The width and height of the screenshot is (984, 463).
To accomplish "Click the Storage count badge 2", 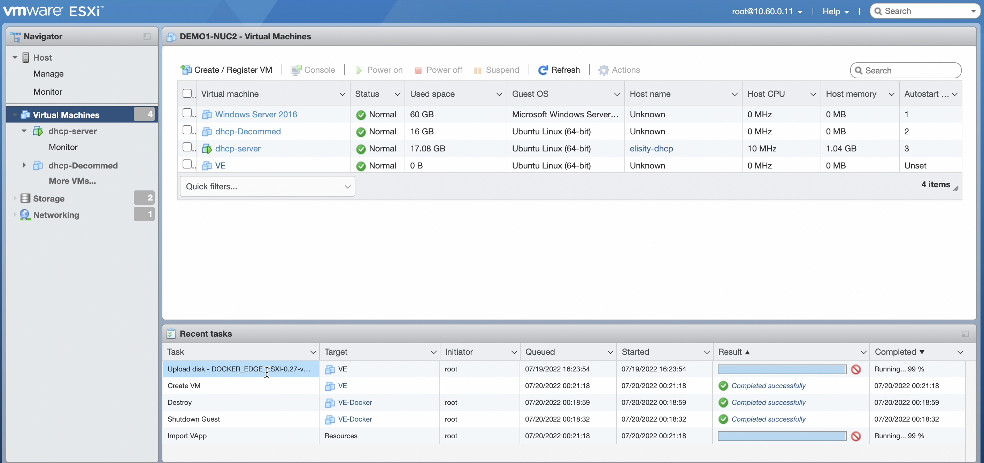I will 144,198.
